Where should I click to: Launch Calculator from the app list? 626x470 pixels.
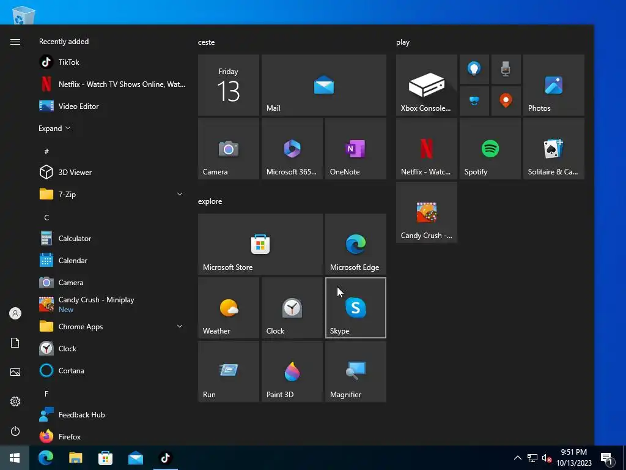[x=112, y=238]
